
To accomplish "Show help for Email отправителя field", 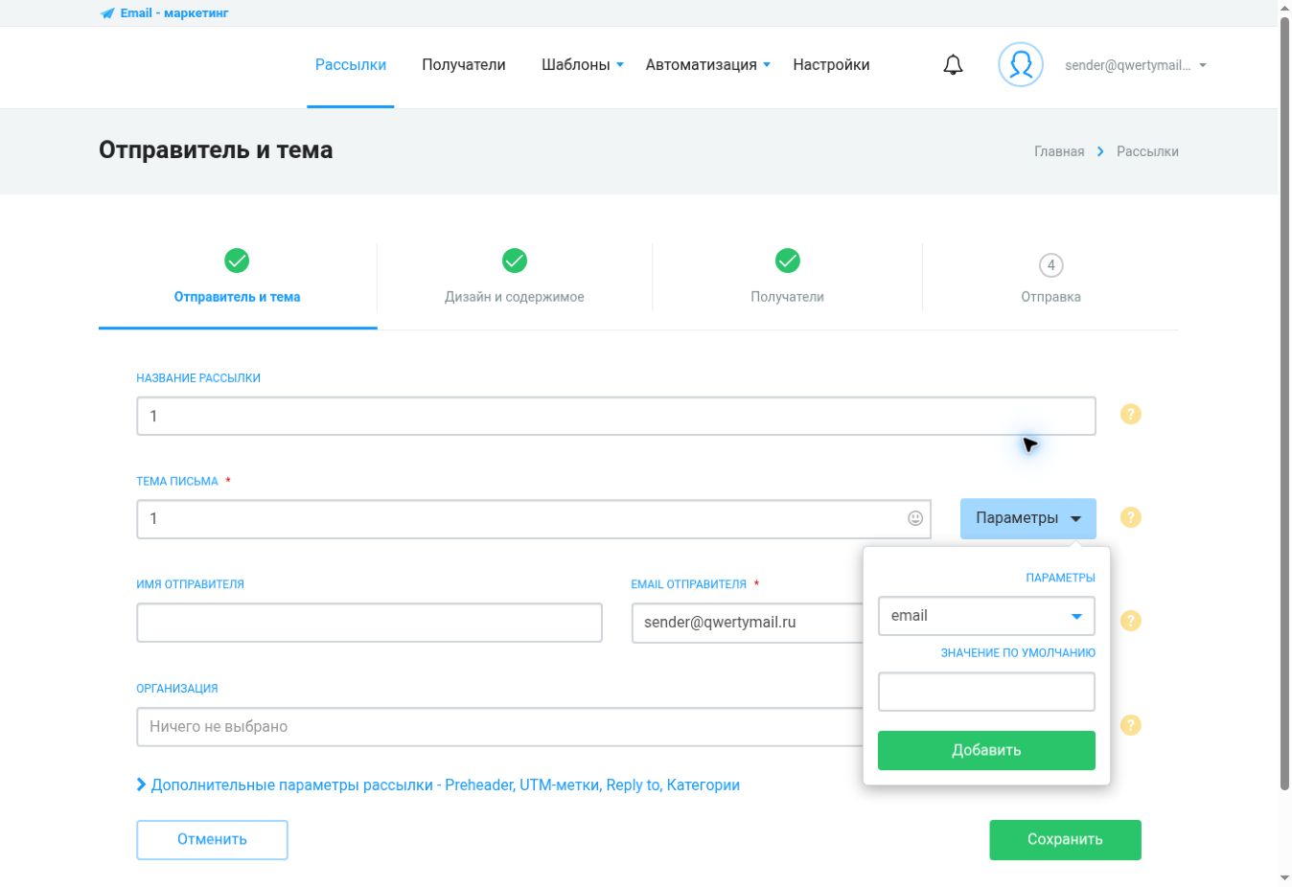I will [1131, 621].
